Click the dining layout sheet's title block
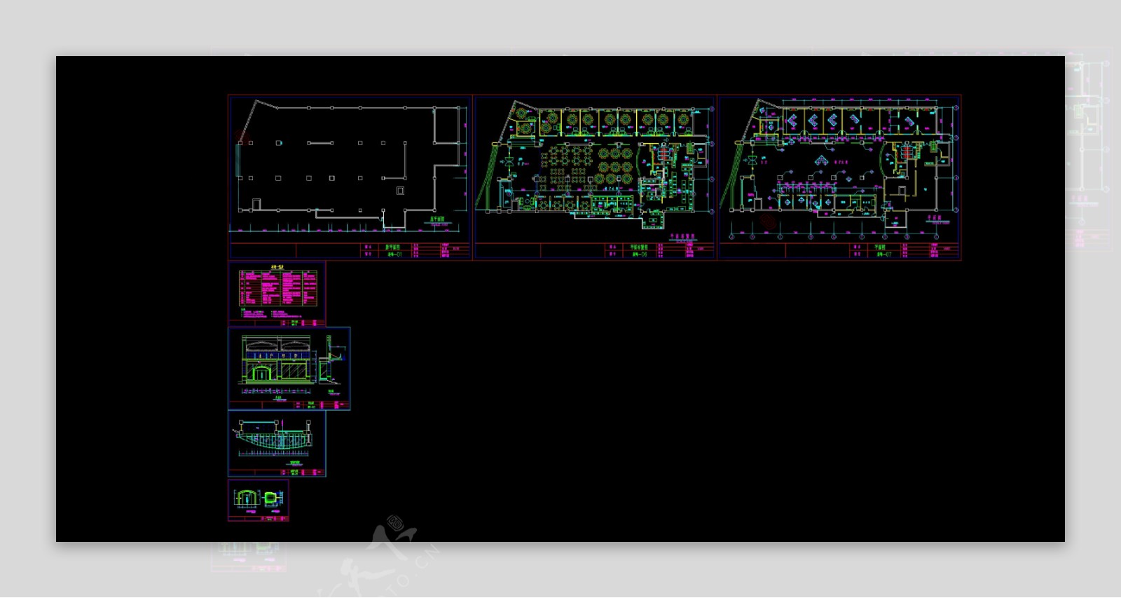 point(595,251)
